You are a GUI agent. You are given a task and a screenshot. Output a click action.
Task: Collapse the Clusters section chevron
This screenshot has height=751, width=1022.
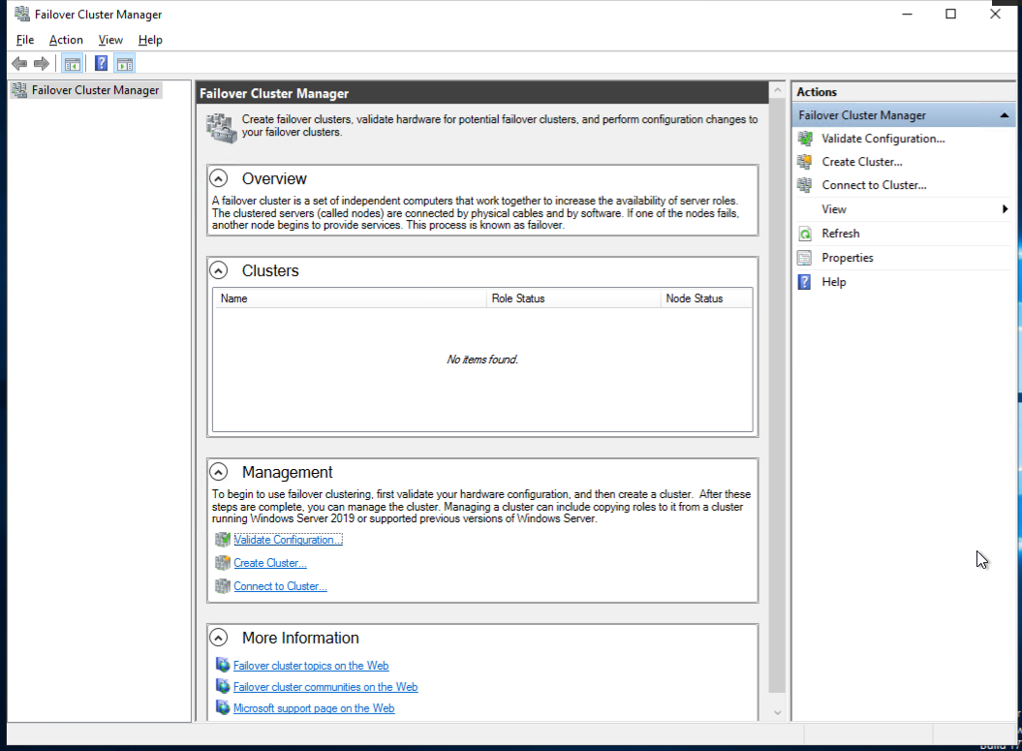(x=220, y=271)
